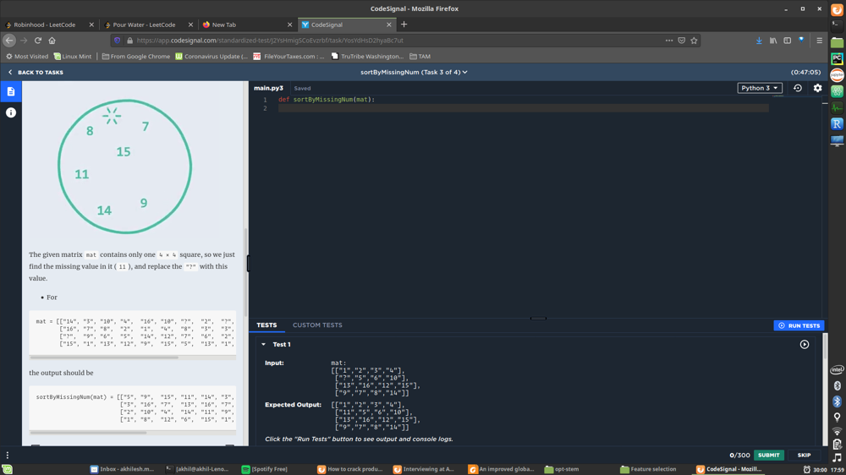The image size is (846, 475).
Task: Switch to the Pour Water - LeetCode tab
Action: pos(148,25)
